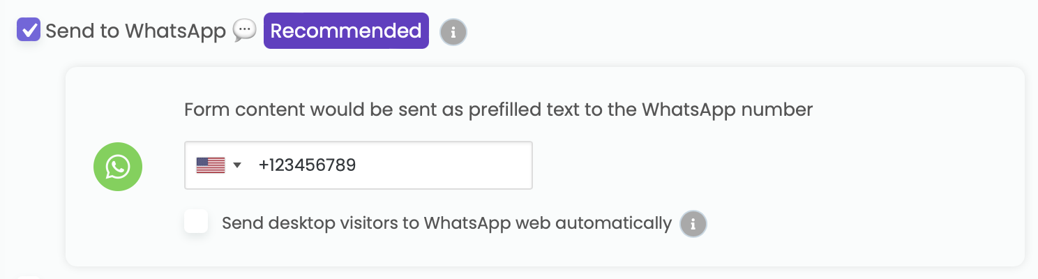Viewport: 1038px width, 279px height.
Task: Click the US flag icon
Action: [210, 165]
